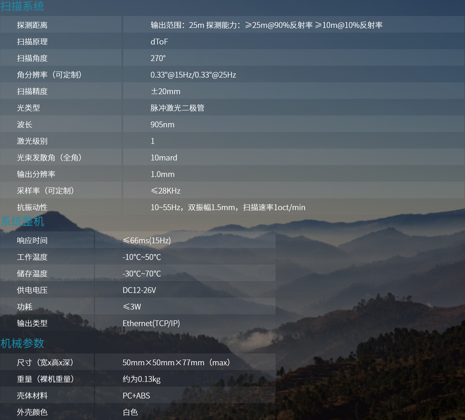
Task: Click the 工作温度 row label
Action: 32,257
